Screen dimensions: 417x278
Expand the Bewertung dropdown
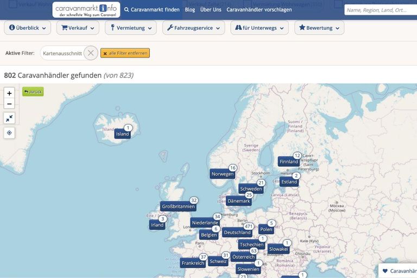[319, 28]
